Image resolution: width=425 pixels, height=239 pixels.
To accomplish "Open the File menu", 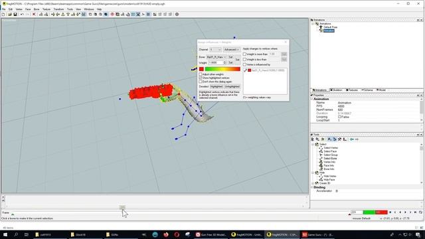I will pos(4,9).
